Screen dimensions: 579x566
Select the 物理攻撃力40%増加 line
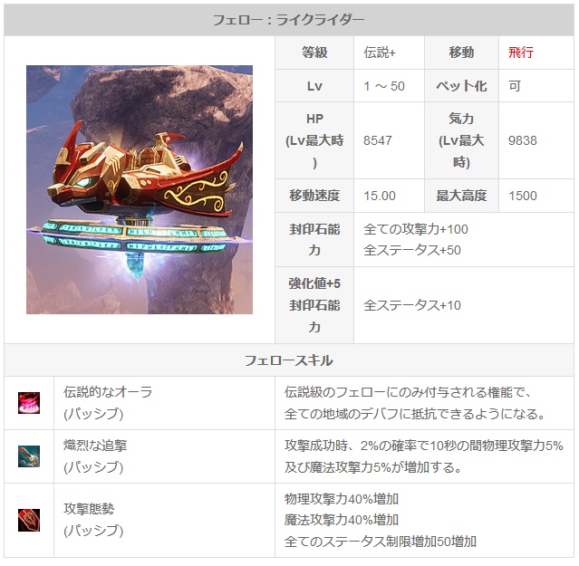click(342, 499)
